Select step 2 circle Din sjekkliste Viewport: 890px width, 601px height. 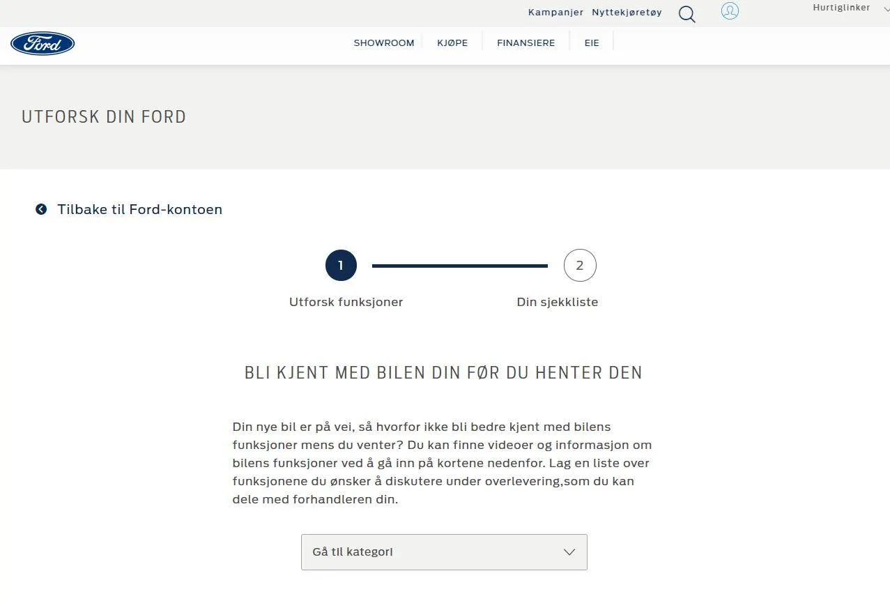pos(580,265)
